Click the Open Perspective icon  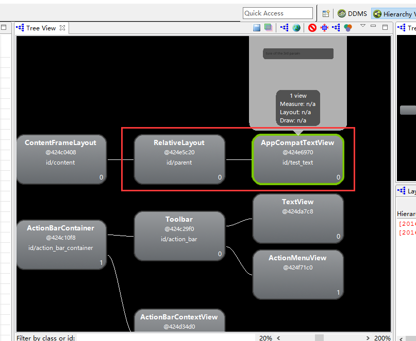click(x=326, y=13)
